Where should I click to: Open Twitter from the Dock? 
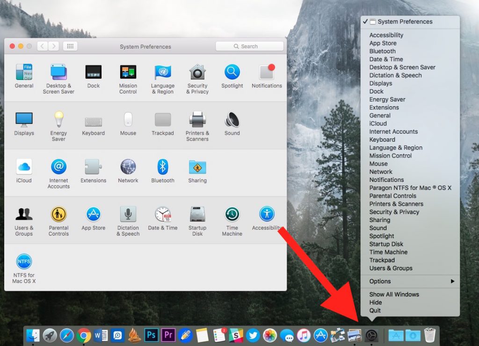pyautogui.click(x=253, y=336)
